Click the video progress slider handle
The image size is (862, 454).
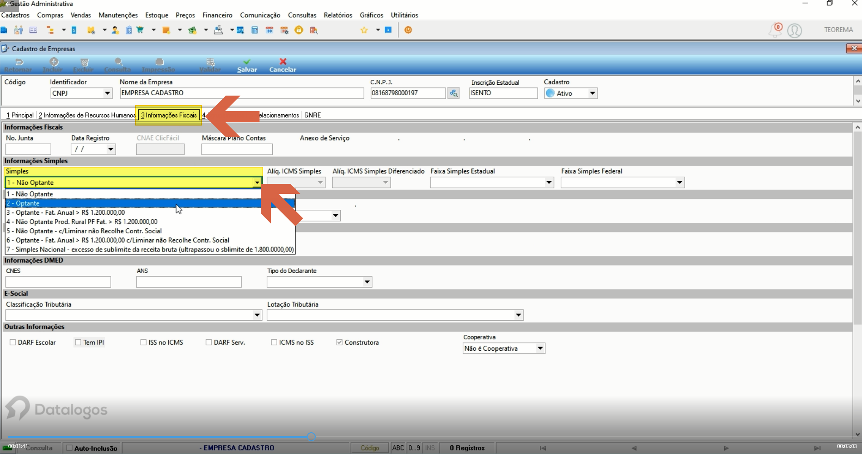click(x=311, y=437)
